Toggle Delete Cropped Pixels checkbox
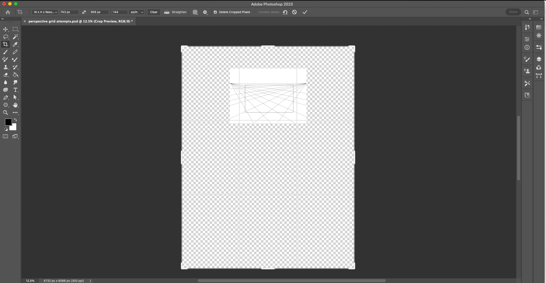The height and width of the screenshot is (283, 546). (215, 12)
